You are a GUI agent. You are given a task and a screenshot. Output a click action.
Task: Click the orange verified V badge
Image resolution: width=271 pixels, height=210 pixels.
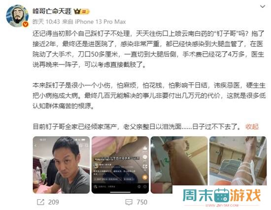coord(26,24)
